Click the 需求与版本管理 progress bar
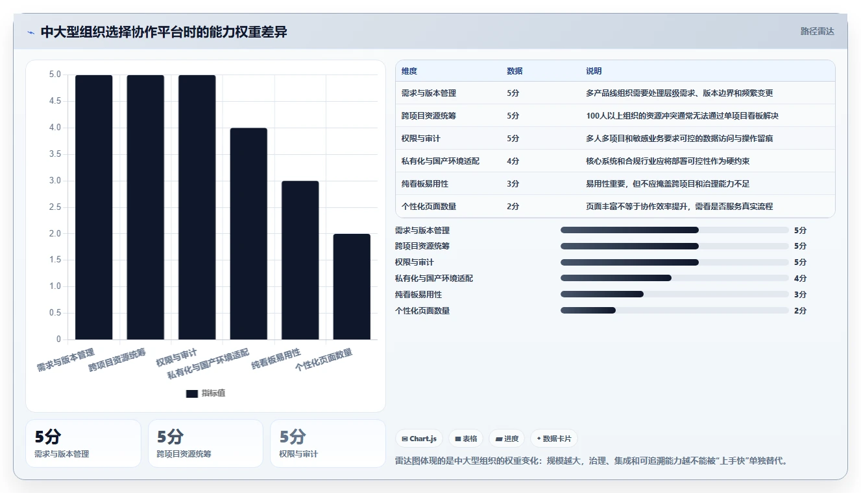 (675, 230)
